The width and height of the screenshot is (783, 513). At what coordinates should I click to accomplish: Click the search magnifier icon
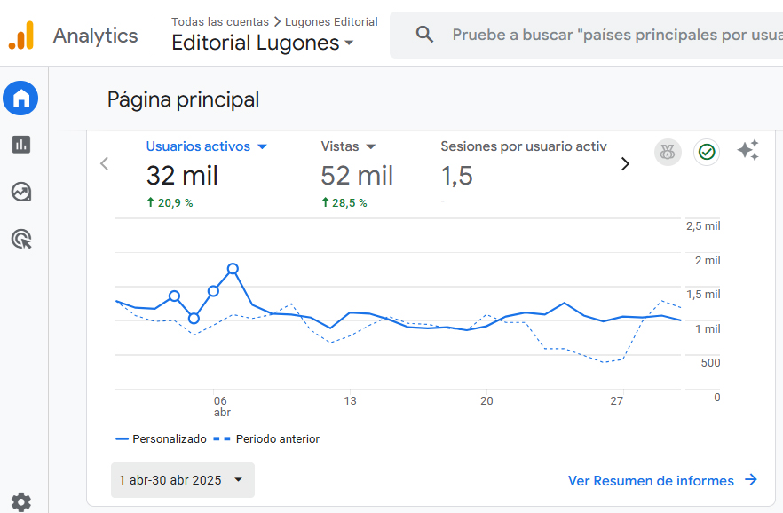424,35
